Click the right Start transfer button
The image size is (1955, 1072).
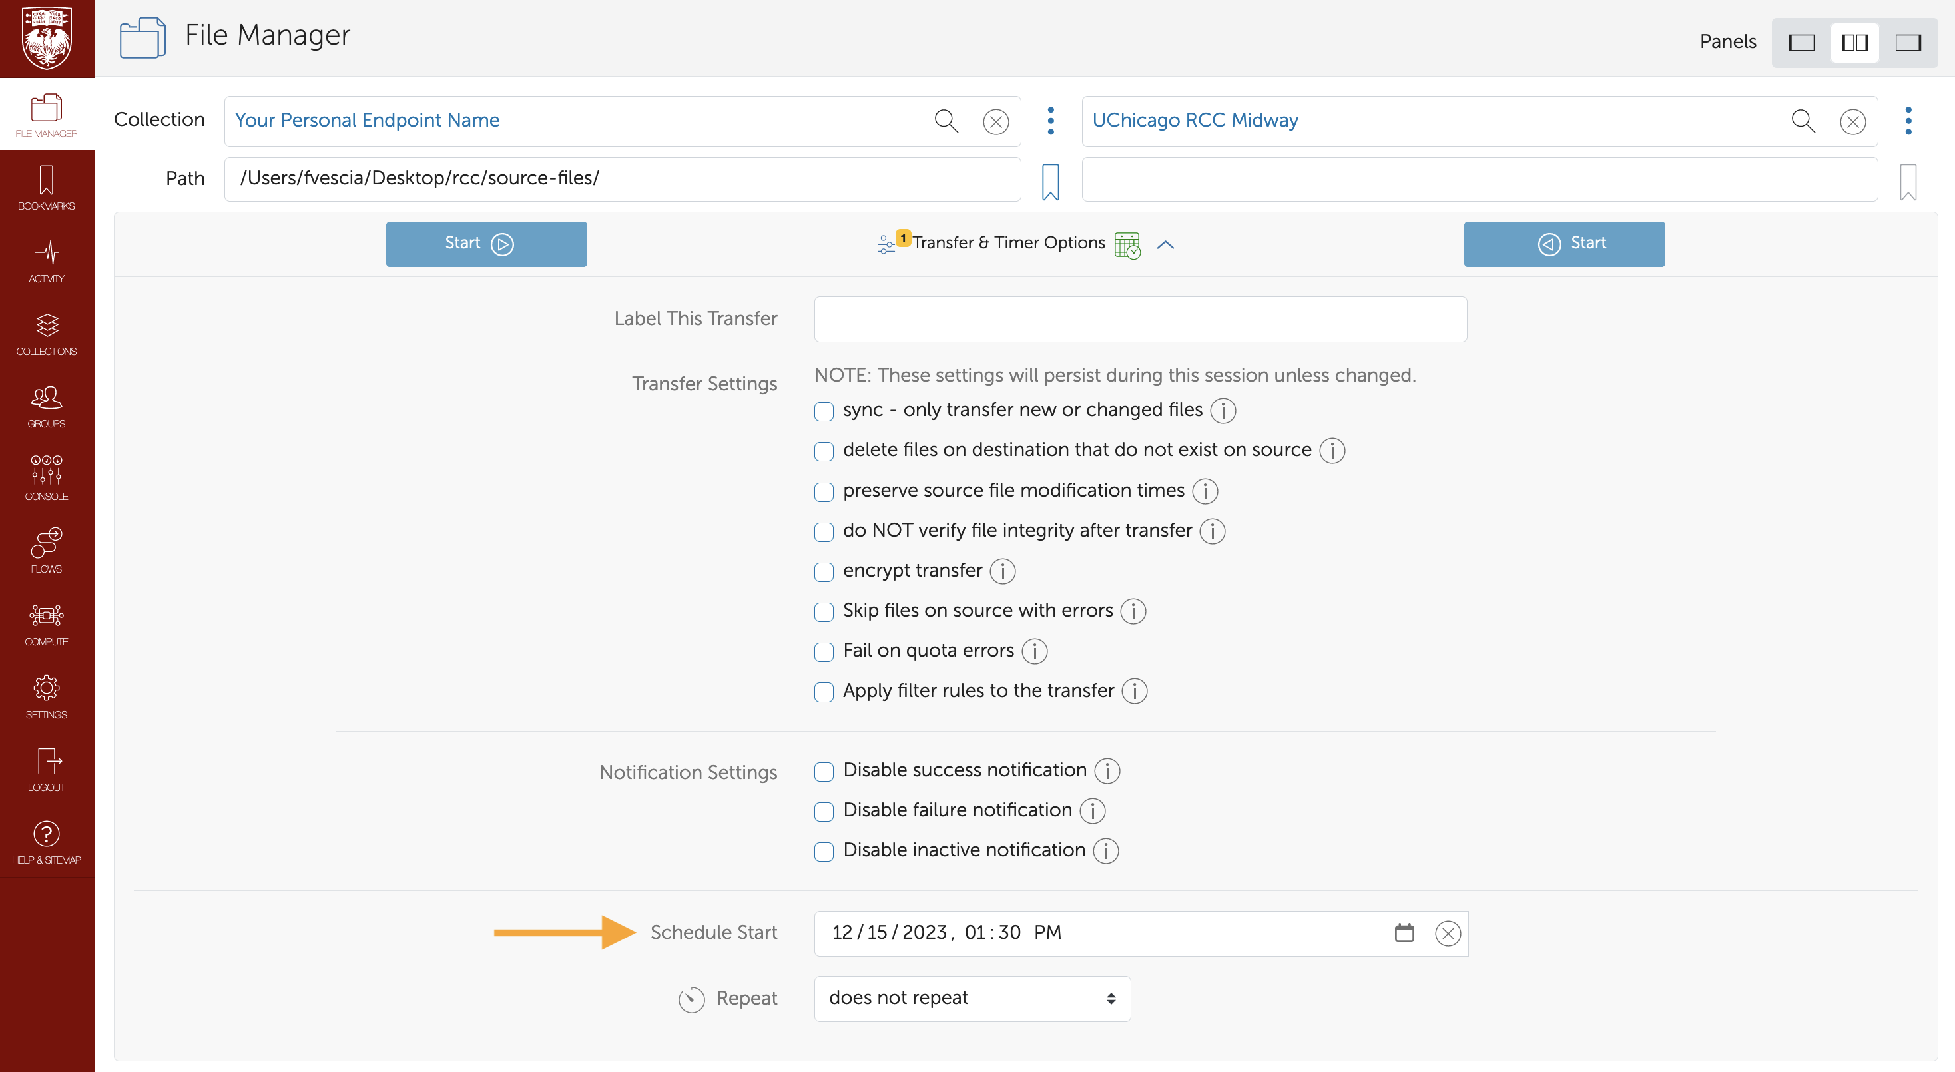coord(1563,244)
